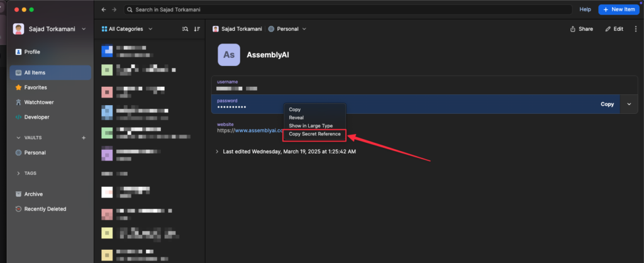Open the Help link
The width and height of the screenshot is (644, 263).
586,9
